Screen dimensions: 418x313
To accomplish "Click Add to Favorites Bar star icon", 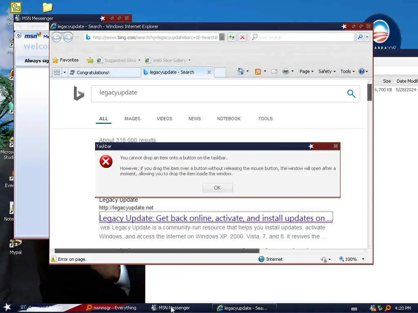I will (x=90, y=60).
